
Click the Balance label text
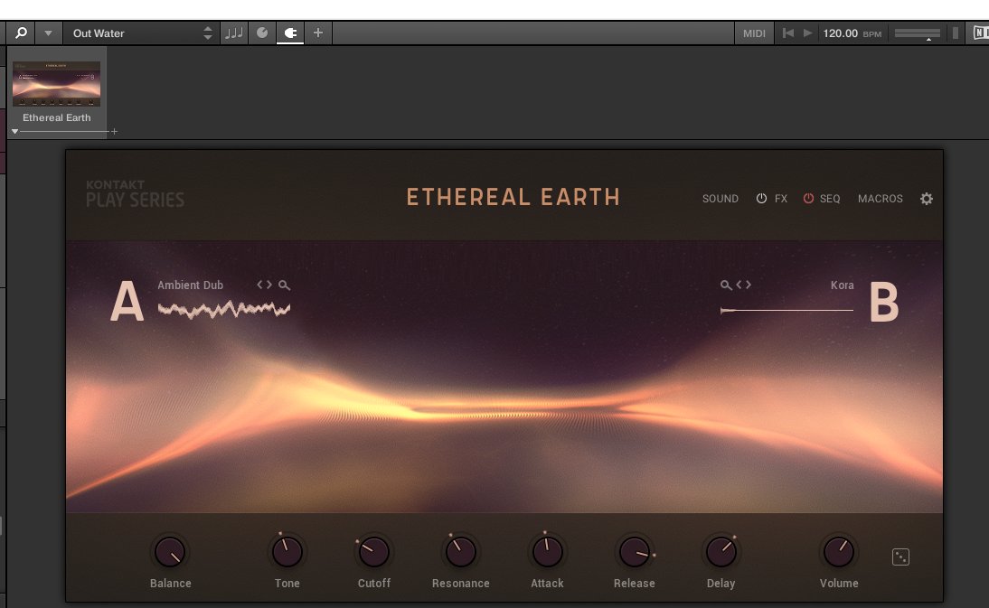point(170,584)
